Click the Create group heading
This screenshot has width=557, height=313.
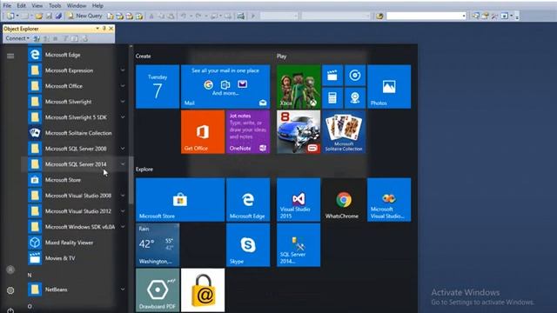point(143,56)
